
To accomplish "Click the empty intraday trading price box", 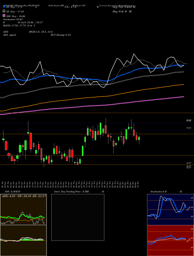I will coord(78,217).
